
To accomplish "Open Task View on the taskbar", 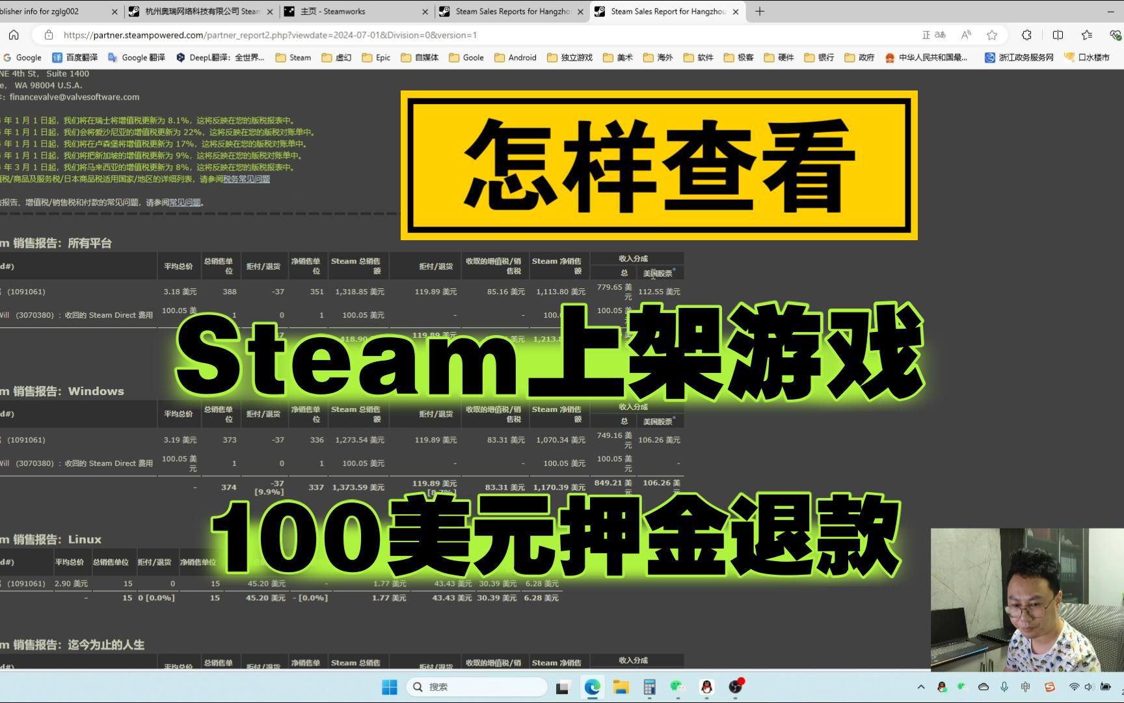I will [563, 687].
